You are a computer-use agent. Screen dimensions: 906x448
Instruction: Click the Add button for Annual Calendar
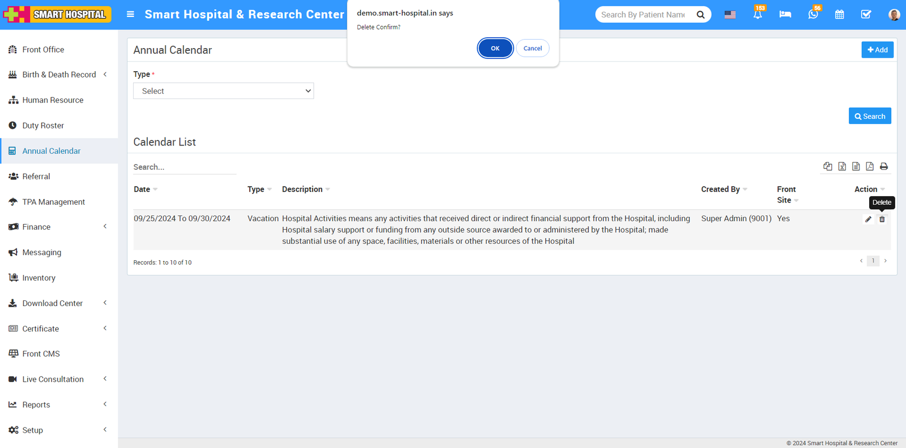coord(877,50)
